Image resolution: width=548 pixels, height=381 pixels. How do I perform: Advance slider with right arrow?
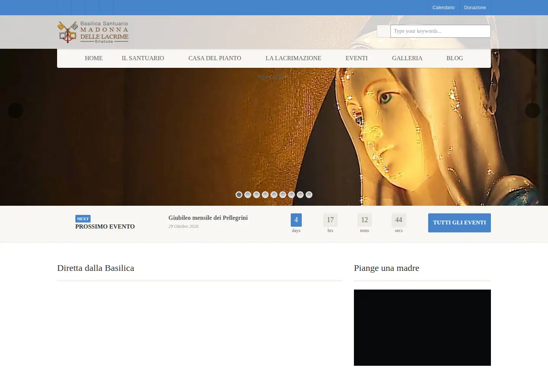pos(533,110)
